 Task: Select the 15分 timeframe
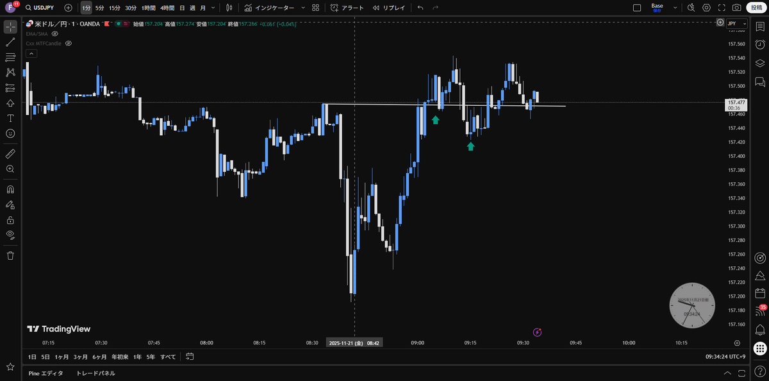114,8
